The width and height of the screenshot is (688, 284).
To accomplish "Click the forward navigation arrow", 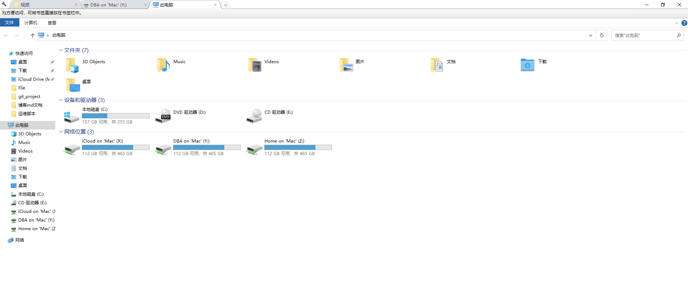I will (17, 35).
